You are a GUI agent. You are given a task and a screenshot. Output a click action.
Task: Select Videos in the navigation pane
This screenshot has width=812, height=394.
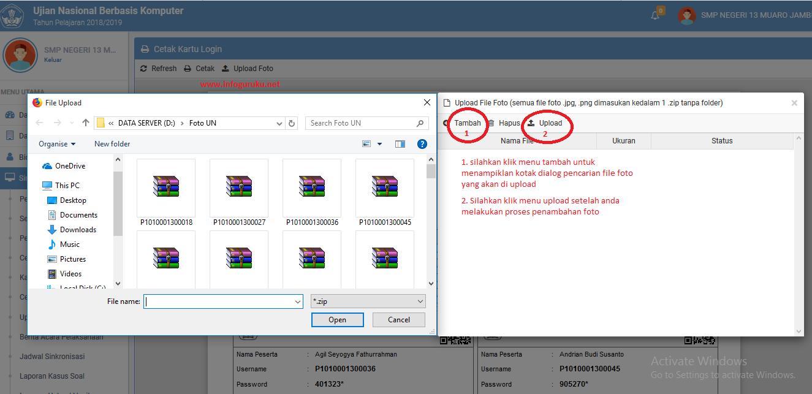click(x=64, y=274)
